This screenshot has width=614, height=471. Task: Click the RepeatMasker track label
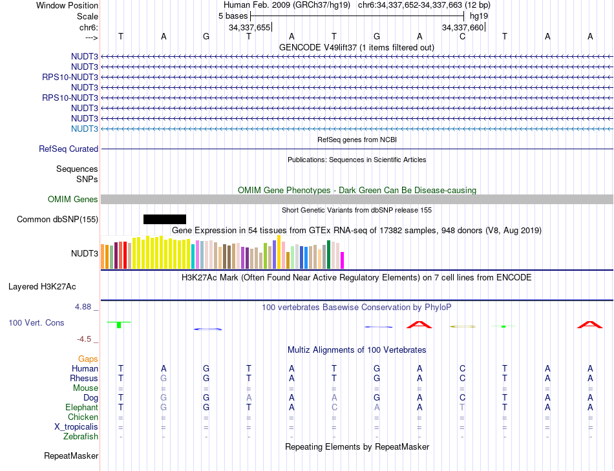(71, 455)
